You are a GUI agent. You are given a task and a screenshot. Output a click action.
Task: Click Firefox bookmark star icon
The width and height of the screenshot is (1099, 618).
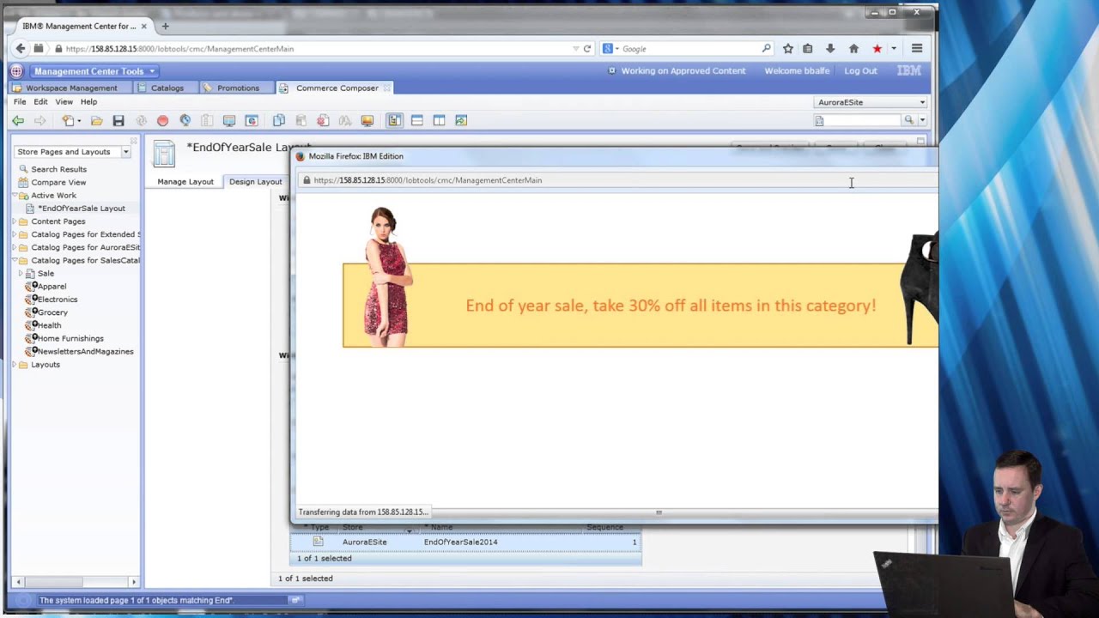(787, 49)
